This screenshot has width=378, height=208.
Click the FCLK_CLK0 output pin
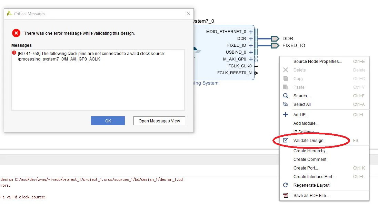[256, 66]
